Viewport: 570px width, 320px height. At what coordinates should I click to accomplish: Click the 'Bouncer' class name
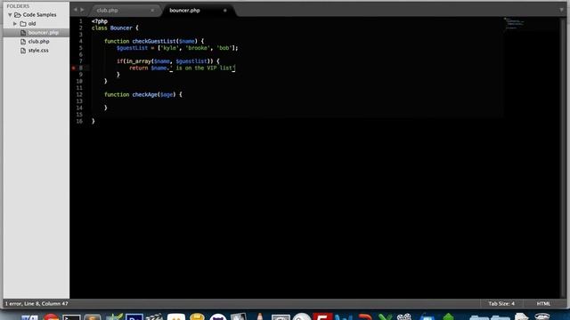point(121,28)
